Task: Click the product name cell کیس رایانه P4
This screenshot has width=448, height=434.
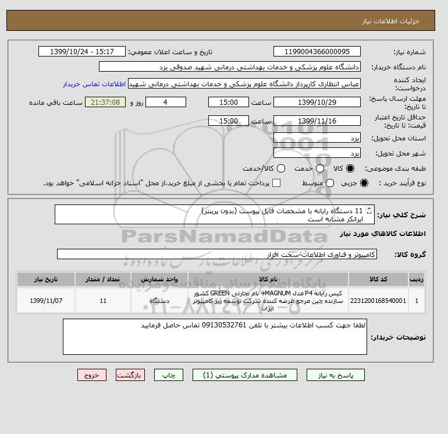Action: (x=268, y=301)
